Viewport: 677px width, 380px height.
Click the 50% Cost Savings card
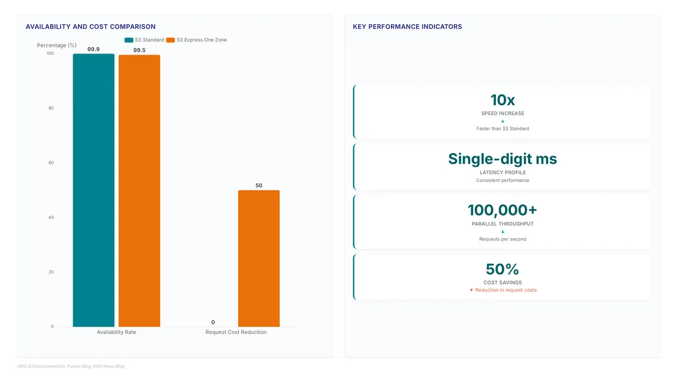(502, 277)
